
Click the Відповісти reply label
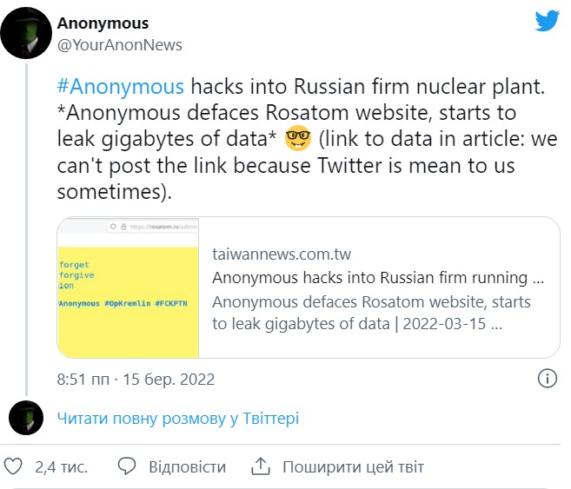click(x=187, y=467)
